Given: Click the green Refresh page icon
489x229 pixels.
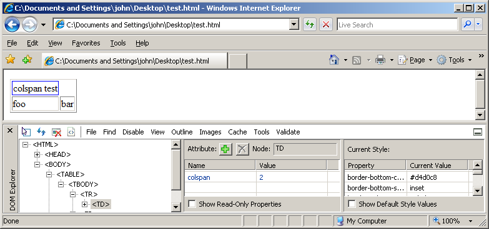Looking at the screenshot, I should [310, 24].
